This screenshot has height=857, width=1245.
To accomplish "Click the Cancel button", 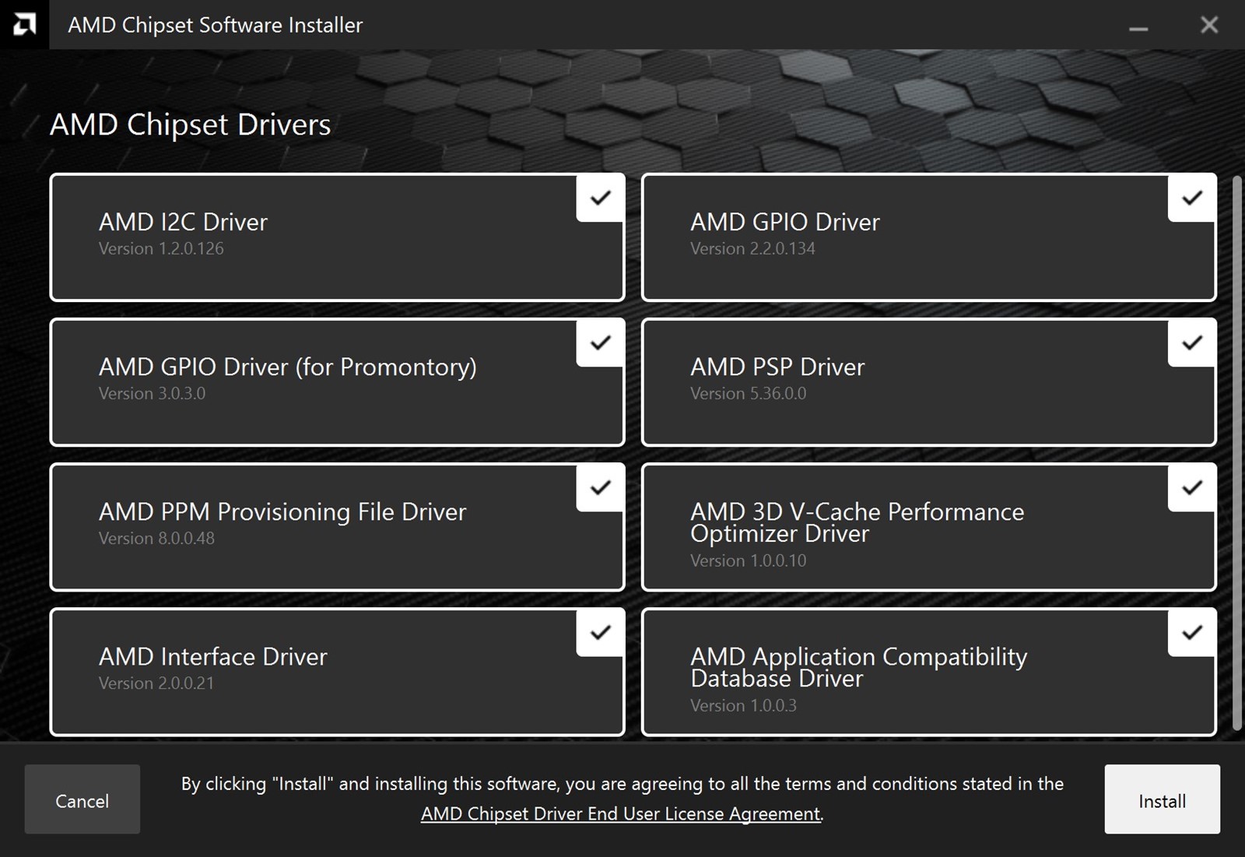I will [x=82, y=799].
